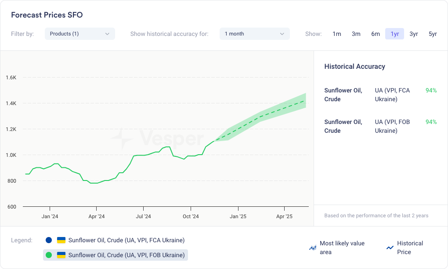Toggle the FCA Ukraine legend entry
Screen dimensions: 448x269
pos(126,240)
